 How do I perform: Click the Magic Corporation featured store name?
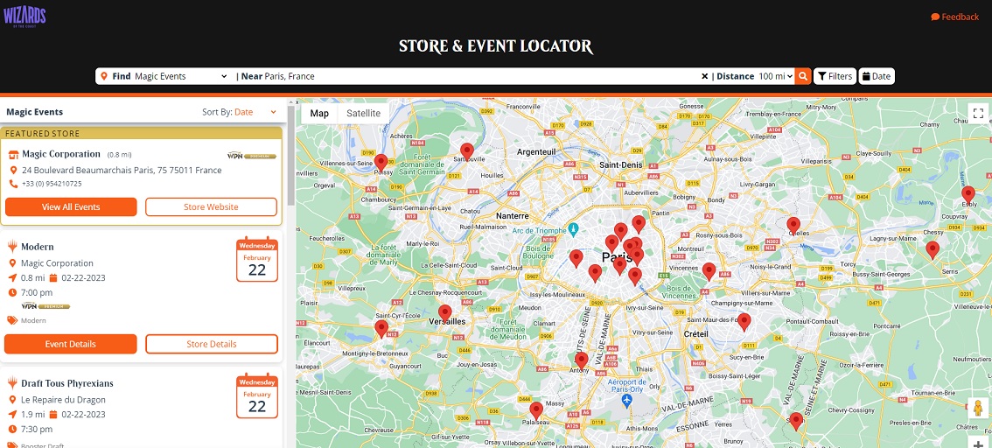[x=61, y=154]
